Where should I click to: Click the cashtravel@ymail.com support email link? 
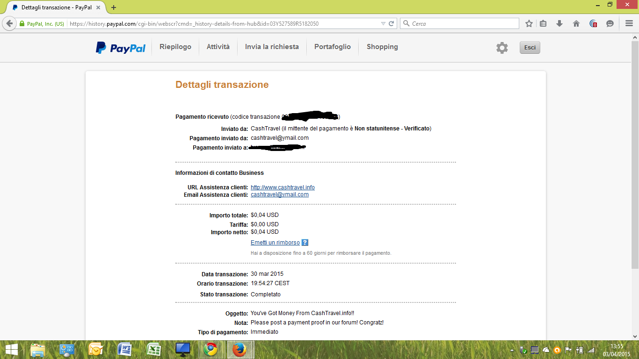280,194
